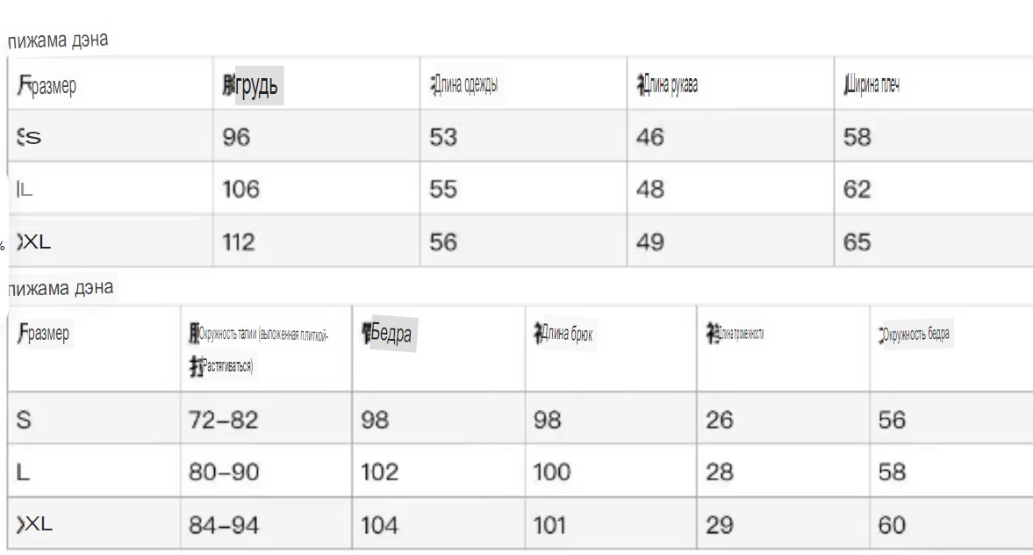Select the thigh circumference 60 cell
1033x555 pixels.
point(951,524)
